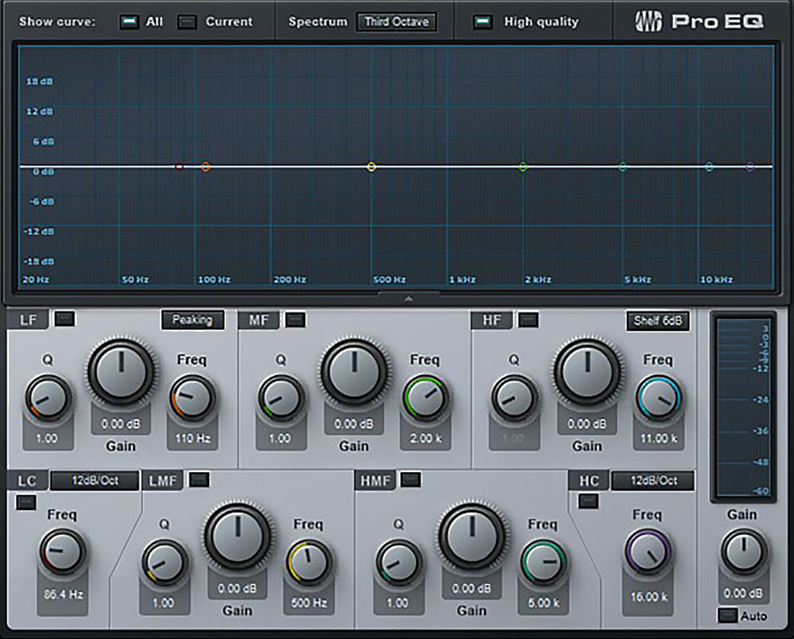Click the LC frequency value 86.4 Hz
The image size is (794, 639).
tap(63, 595)
